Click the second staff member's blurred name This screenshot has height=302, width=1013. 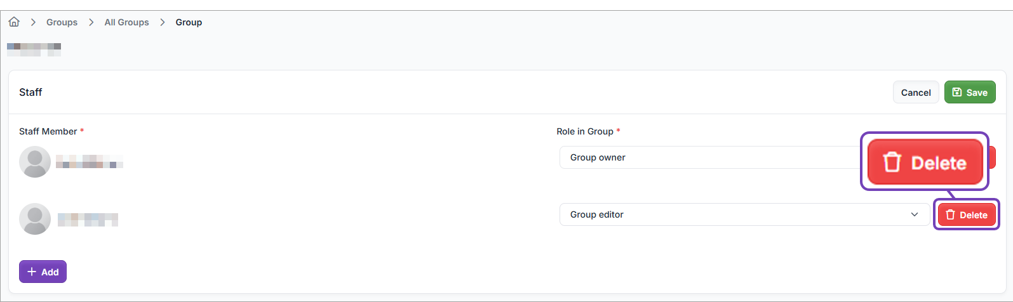point(88,220)
